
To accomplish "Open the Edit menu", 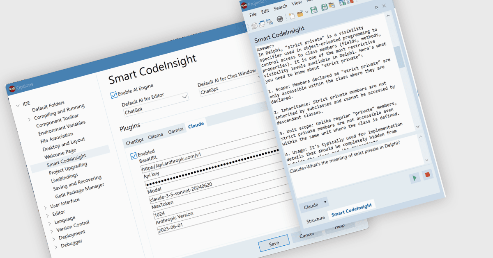I will [265, 11].
